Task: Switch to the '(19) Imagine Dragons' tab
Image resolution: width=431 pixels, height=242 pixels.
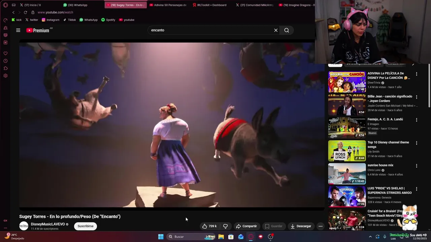Action: click(x=296, y=5)
